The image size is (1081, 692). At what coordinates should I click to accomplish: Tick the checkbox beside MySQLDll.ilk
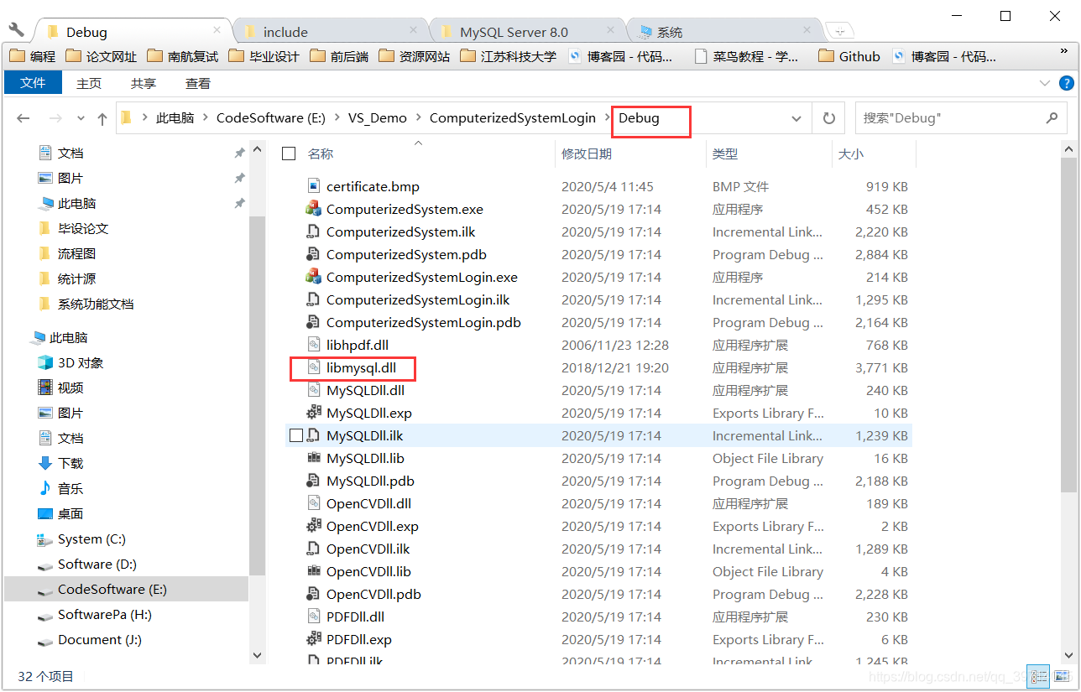295,435
